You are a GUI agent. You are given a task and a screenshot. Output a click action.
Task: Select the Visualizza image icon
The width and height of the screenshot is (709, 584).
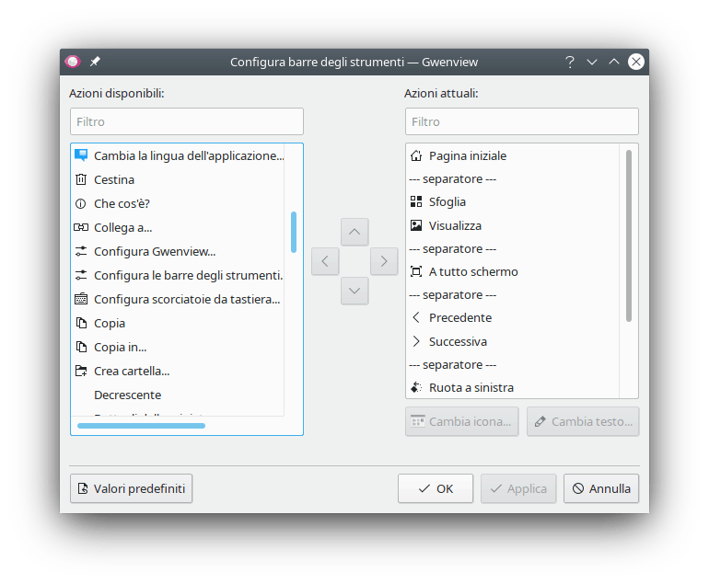(x=416, y=225)
